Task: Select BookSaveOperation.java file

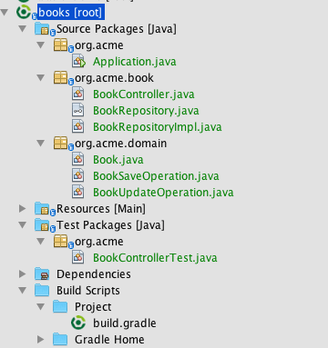Action: 156,176
